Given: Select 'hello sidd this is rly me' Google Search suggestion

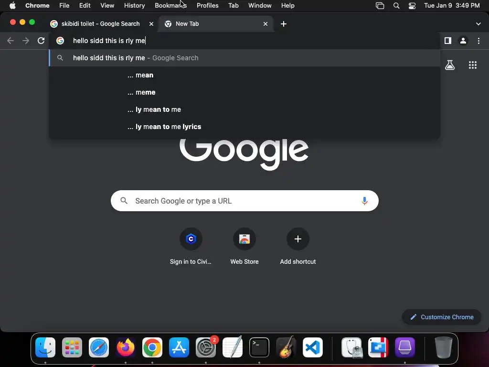Looking at the screenshot, I should tap(244, 58).
